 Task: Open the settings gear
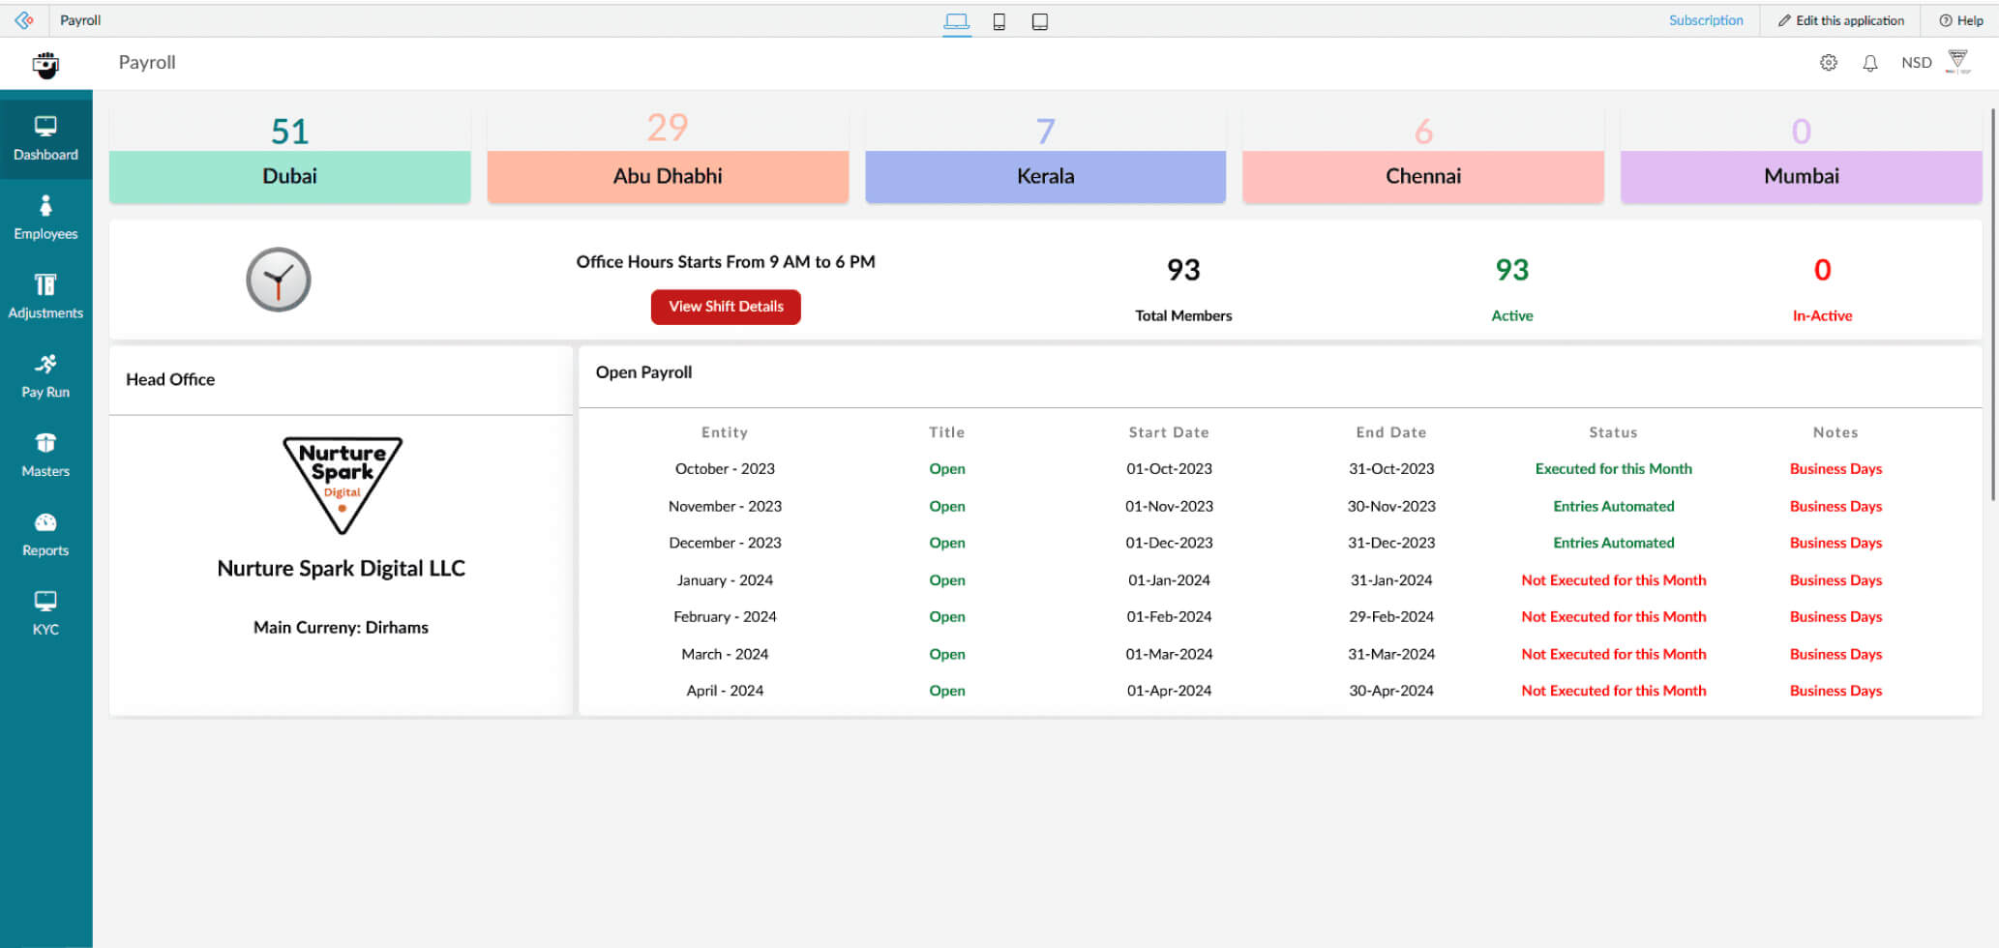click(1828, 62)
